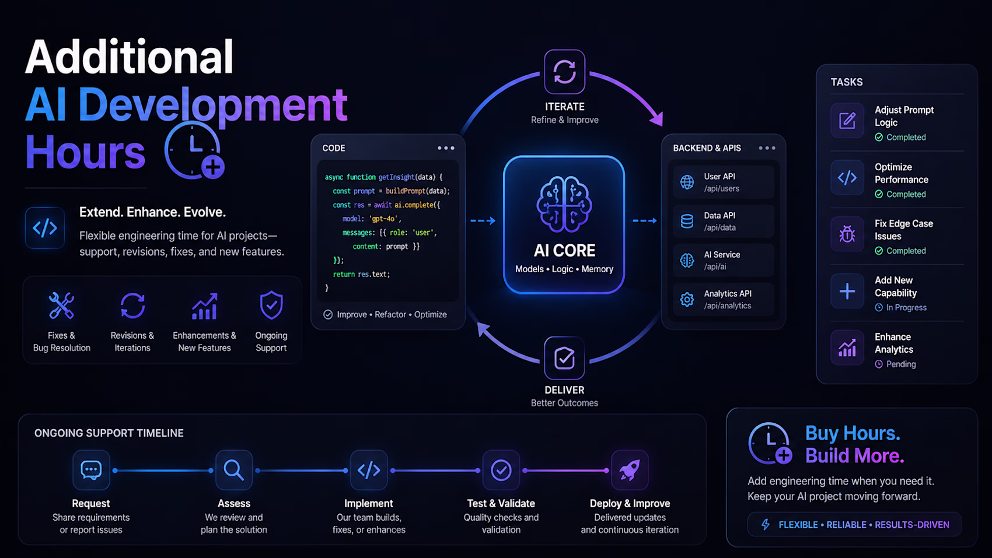Click the code brackets icon beside Extend. Enhance. Evolve.
The height and width of the screenshot is (558, 992).
coord(45,227)
